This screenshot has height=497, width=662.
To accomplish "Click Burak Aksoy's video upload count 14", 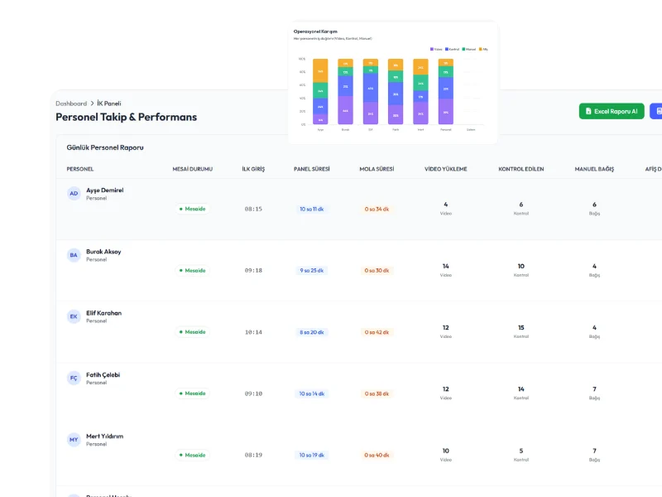I will [x=446, y=266].
